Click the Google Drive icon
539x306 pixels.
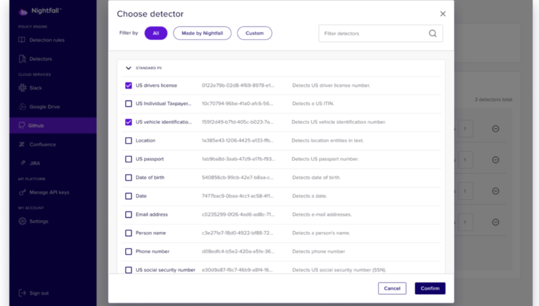click(22, 107)
